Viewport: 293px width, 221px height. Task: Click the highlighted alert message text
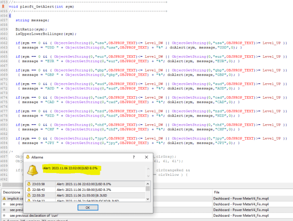click(70, 168)
